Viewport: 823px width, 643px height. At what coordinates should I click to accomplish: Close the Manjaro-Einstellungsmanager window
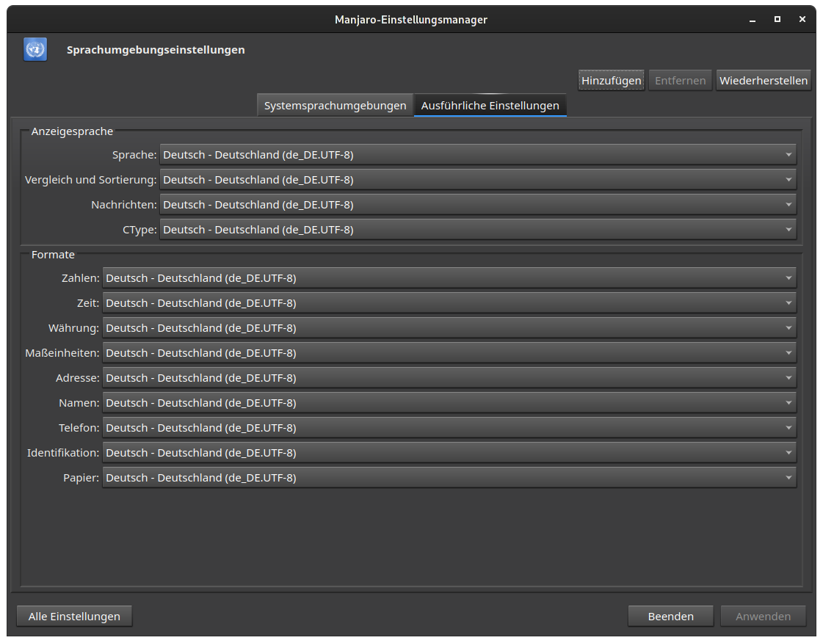pyautogui.click(x=802, y=19)
